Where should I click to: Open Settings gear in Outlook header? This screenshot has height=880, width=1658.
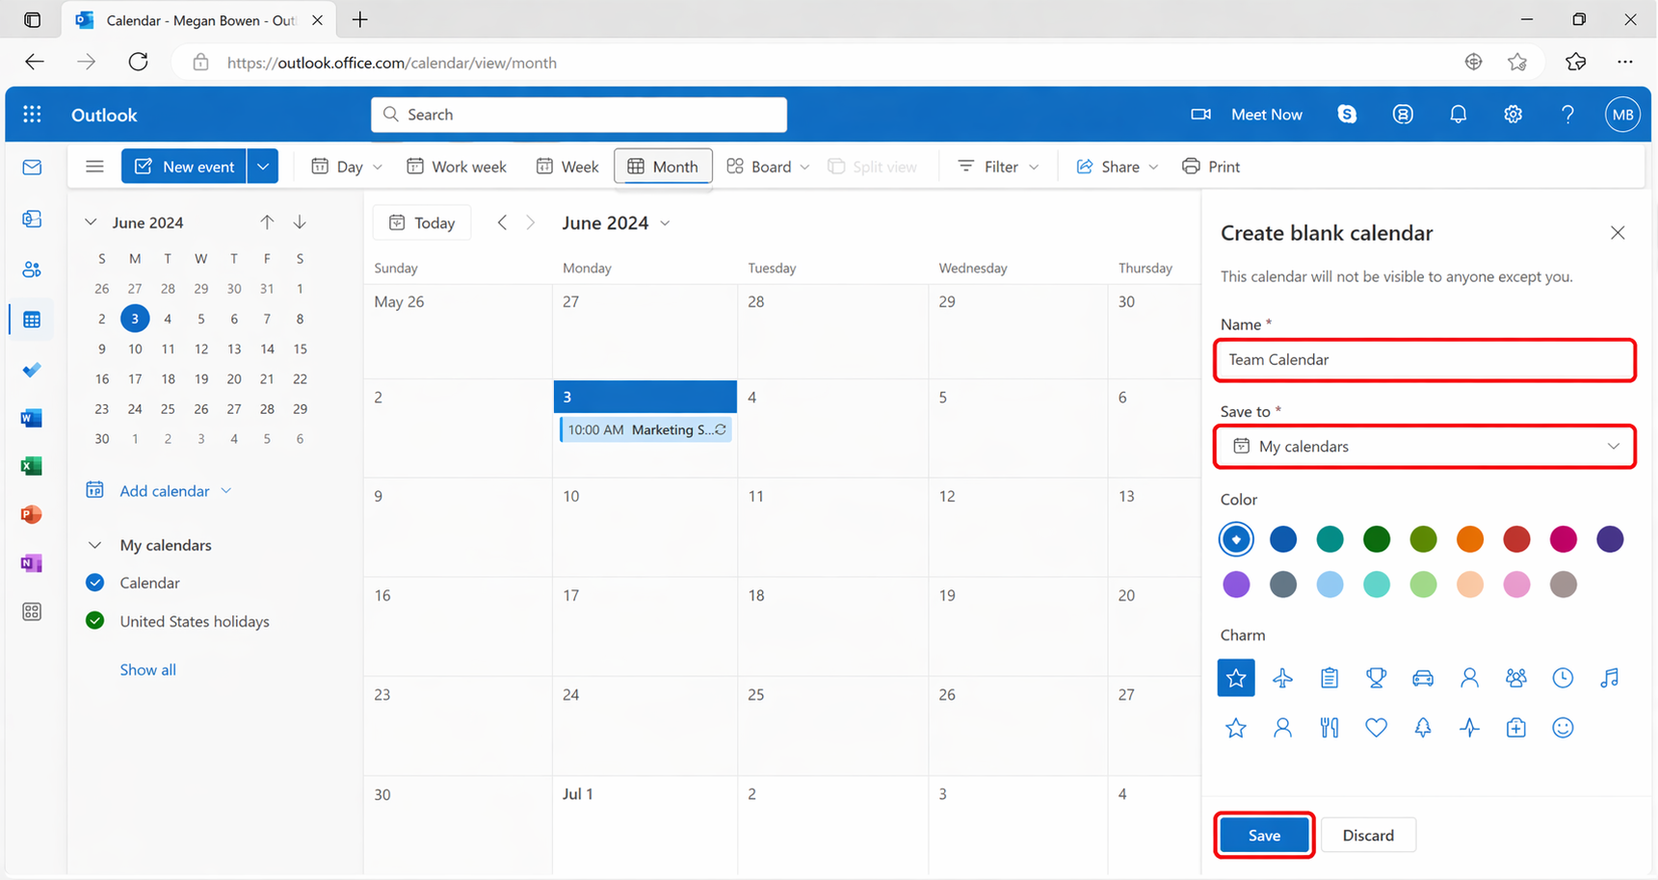tap(1513, 115)
